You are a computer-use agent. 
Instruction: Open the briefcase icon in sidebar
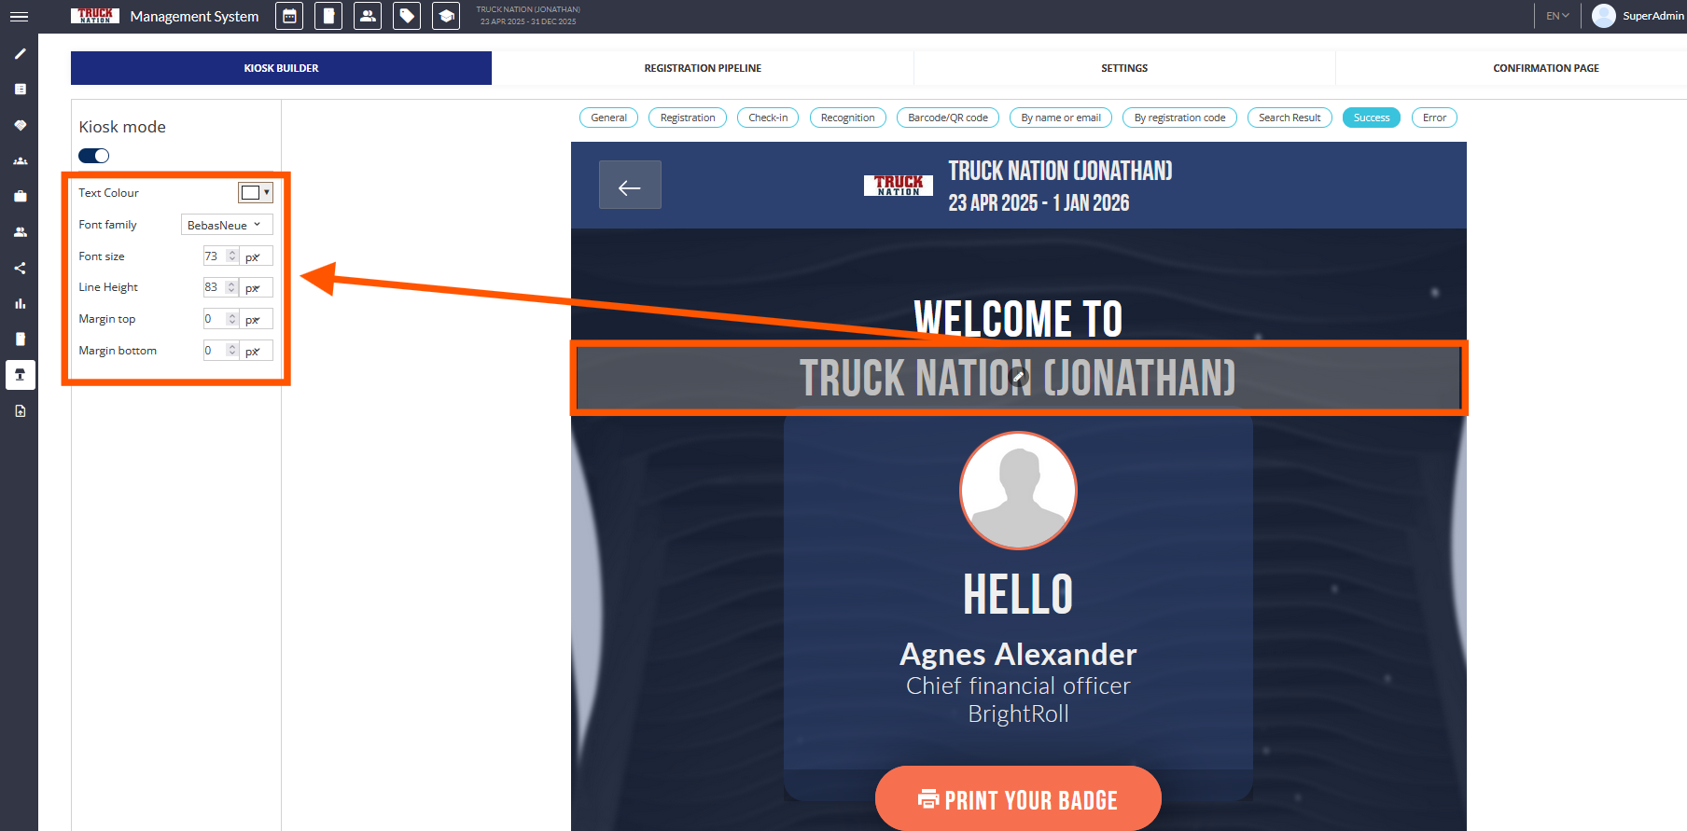20,197
